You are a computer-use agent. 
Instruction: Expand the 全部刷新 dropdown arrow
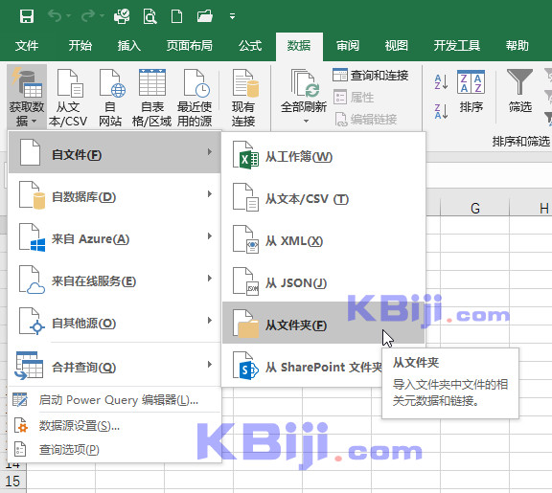[x=306, y=121]
